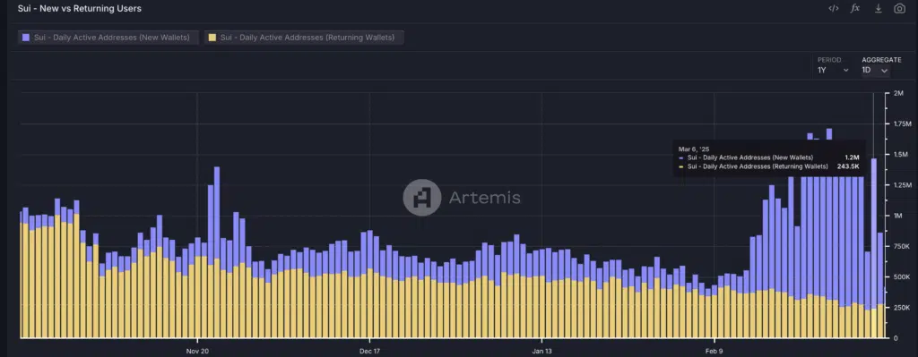Click the 750K y-axis label
Screen dimensions: 918x357
point(901,247)
